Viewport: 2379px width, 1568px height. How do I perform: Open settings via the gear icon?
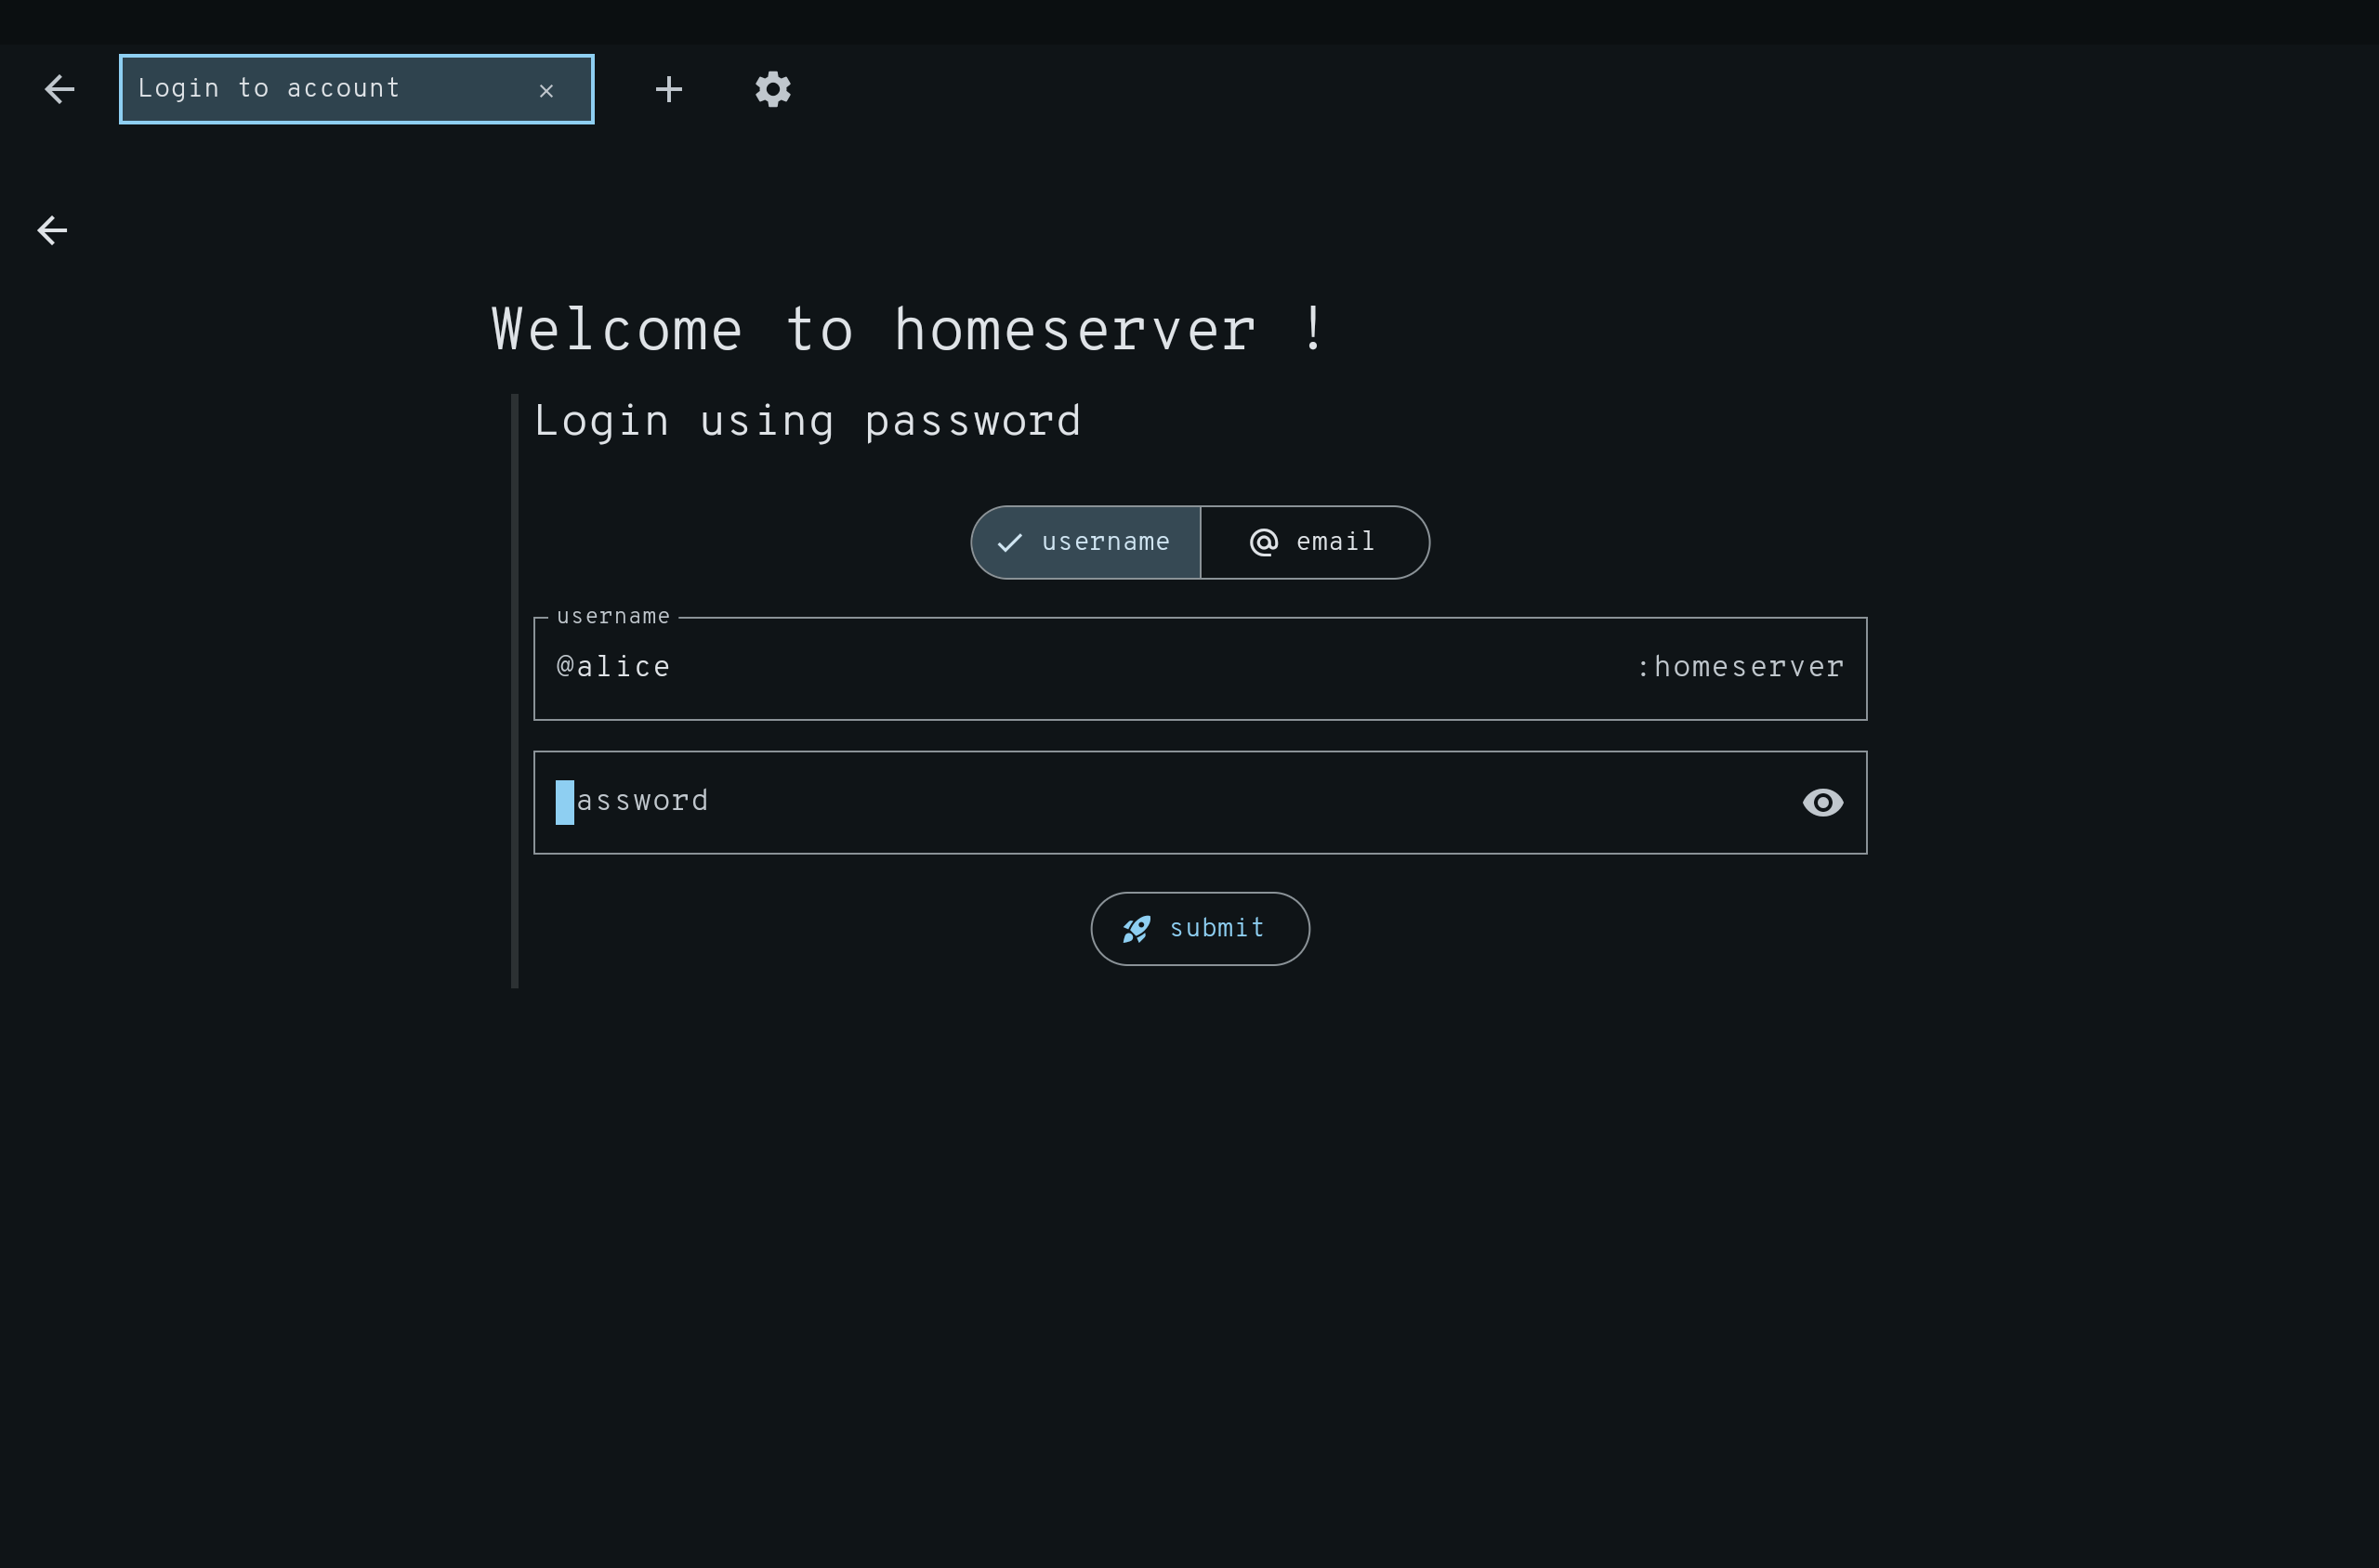(772, 90)
